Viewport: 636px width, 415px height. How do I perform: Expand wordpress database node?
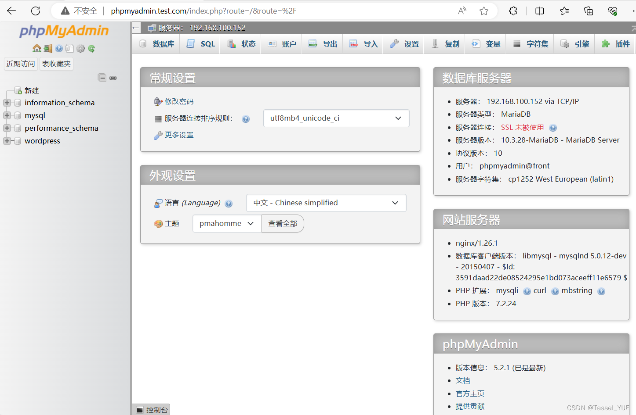pyautogui.click(x=7, y=141)
